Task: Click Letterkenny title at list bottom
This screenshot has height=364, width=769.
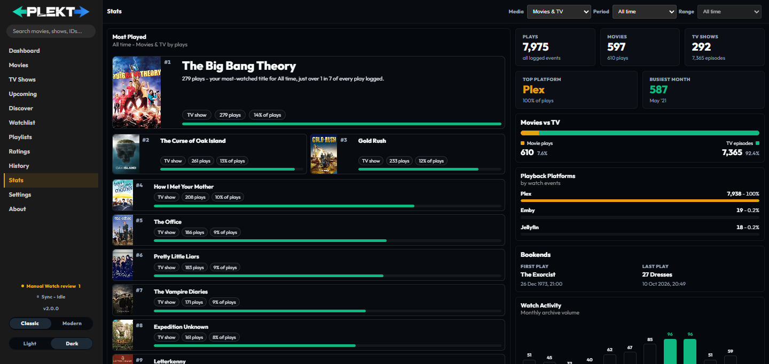Action: pos(170,361)
